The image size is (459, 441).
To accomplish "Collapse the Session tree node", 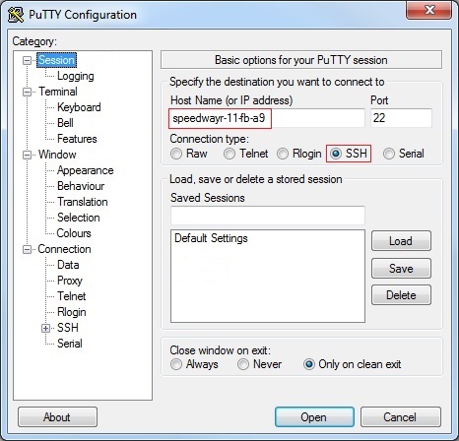I will click(27, 60).
